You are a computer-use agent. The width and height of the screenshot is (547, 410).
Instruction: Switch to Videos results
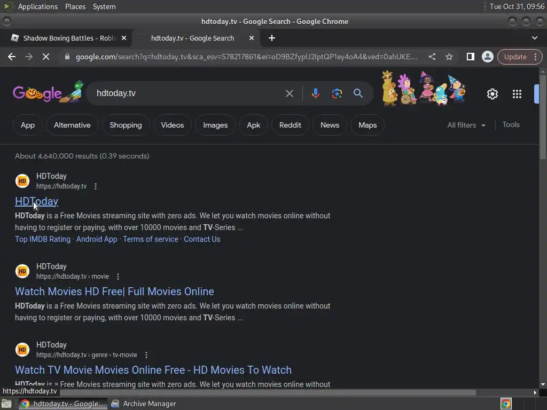173,125
